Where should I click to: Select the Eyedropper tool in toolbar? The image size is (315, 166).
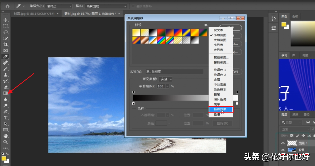point(6,56)
